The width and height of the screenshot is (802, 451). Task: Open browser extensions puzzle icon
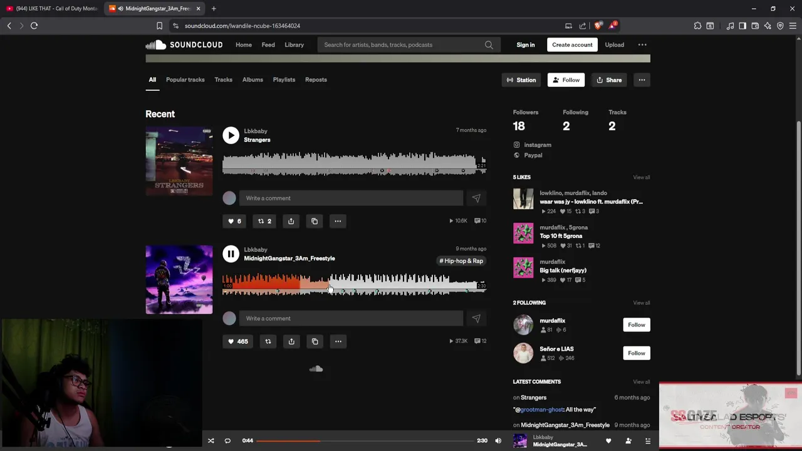[697, 26]
